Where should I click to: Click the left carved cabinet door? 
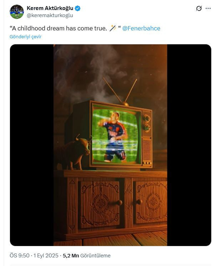click(x=100, y=204)
